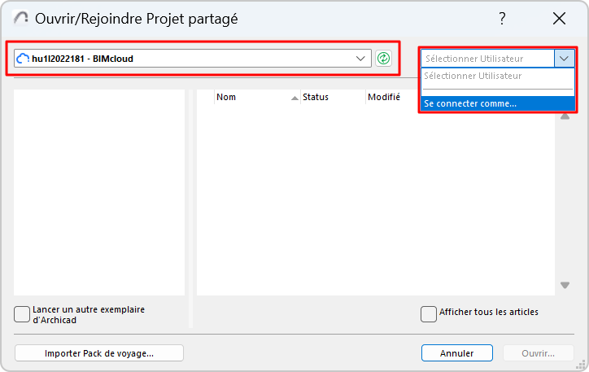The width and height of the screenshot is (589, 372).
Task: Click the scroll up arrow
Action: tap(565, 116)
